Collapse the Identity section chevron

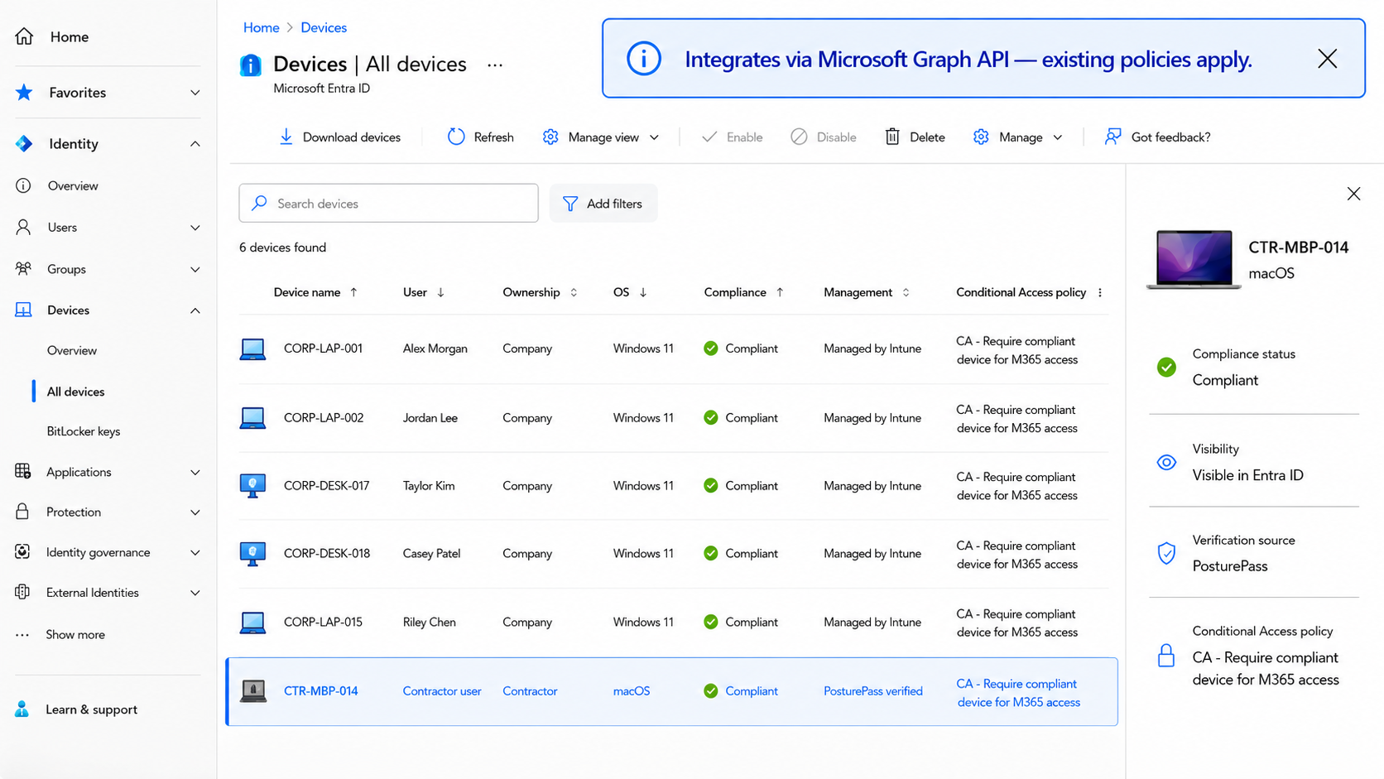[x=195, y=144]
